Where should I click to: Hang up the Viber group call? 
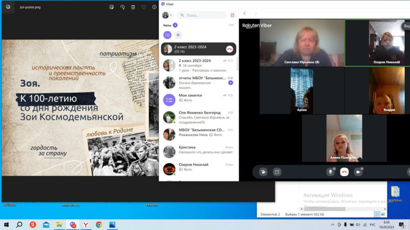344,172
